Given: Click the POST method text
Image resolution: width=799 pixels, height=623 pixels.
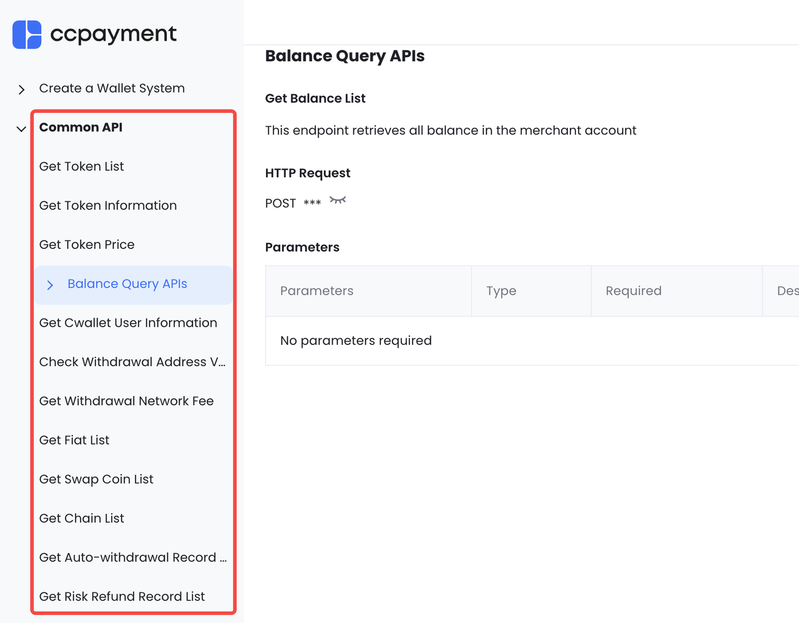Looking at the screenshot, I should coord(280,203).
